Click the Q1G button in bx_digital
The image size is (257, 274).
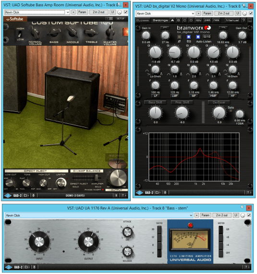(207, 37)
